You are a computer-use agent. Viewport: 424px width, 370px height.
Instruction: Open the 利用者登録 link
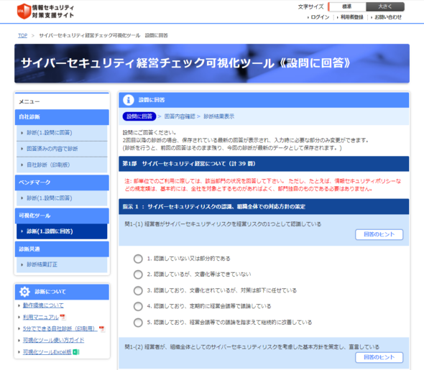point(352,17)
